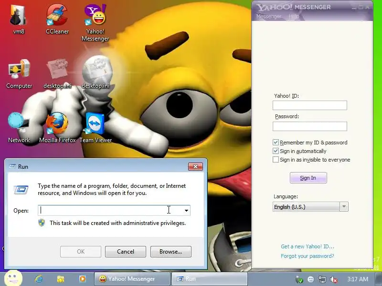Enable Sign in as invisible to everyone
382x286 pixels.
click(x=276, y=160)
